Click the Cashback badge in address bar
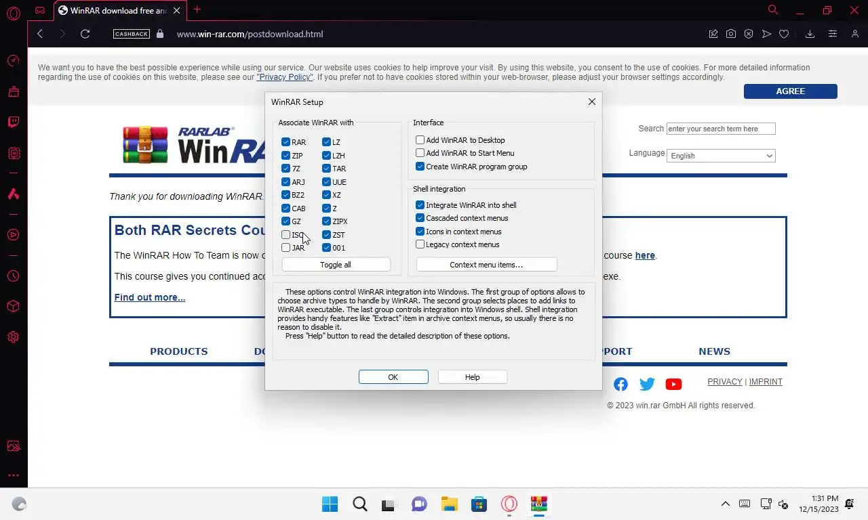 pos(132,34)
